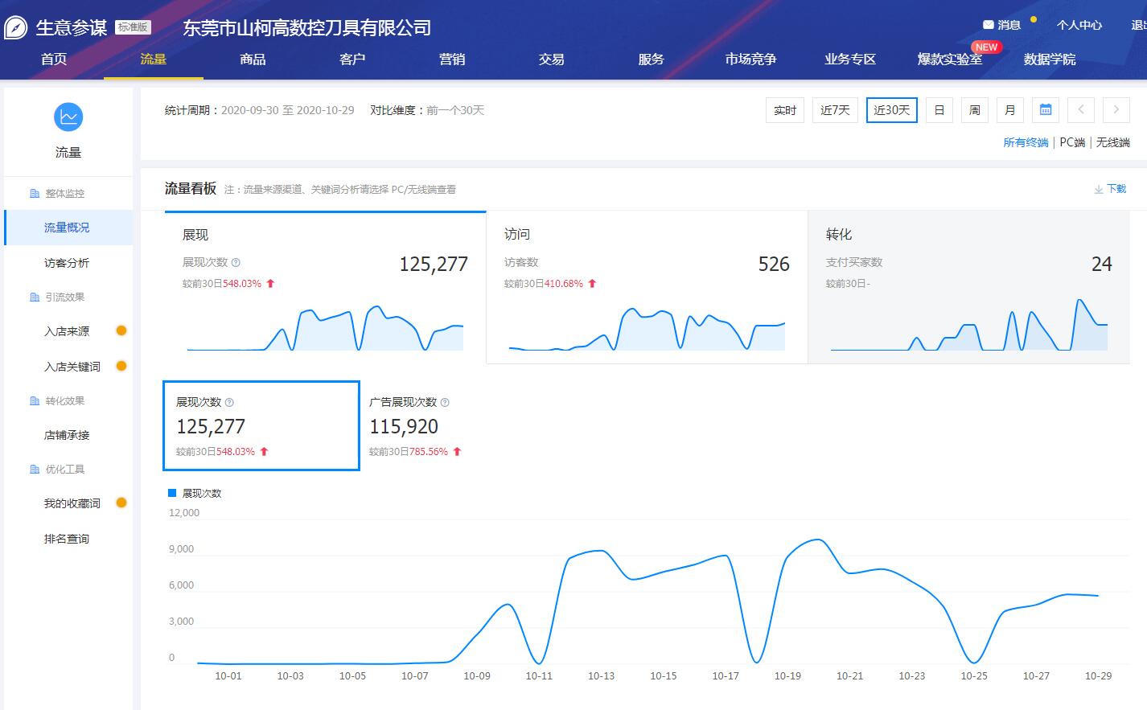The width and height of the screenshot is (1147, 710).
Task: Click the next period arrow
Action: coord(1116,110)
